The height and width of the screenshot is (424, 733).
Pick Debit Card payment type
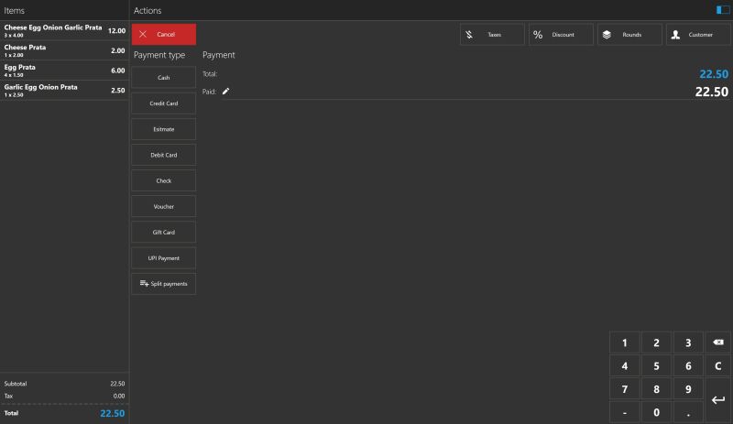click(x=164, y=155)
